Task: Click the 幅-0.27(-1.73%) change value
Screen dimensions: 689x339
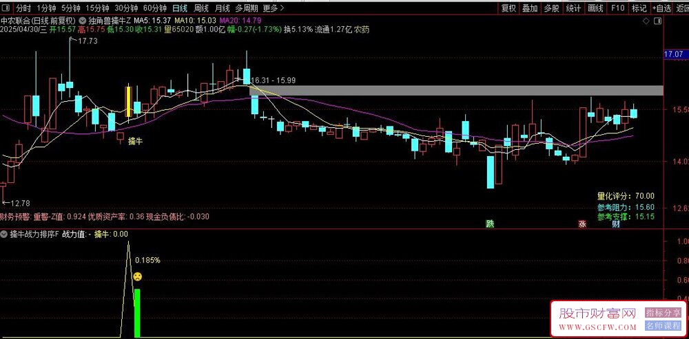Action: 253,30
